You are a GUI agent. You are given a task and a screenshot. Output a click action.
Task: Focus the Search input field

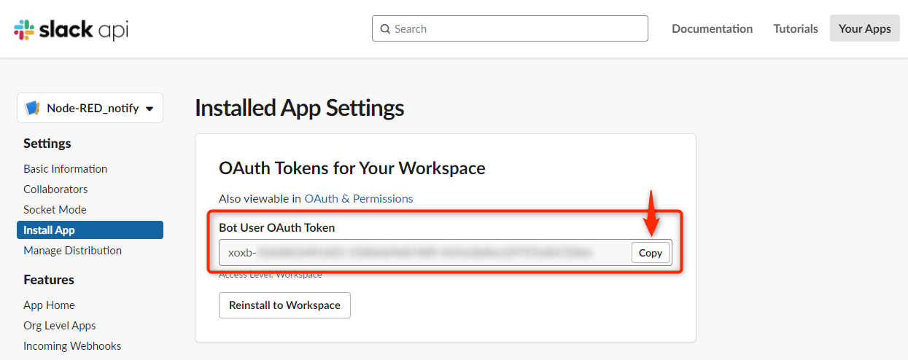[510, 28]
